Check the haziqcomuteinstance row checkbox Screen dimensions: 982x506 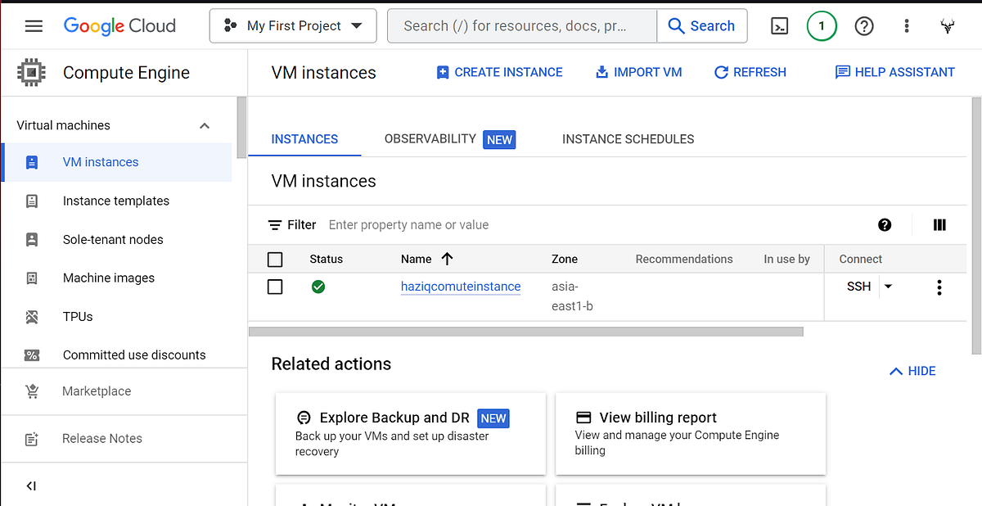coord(275,287)
